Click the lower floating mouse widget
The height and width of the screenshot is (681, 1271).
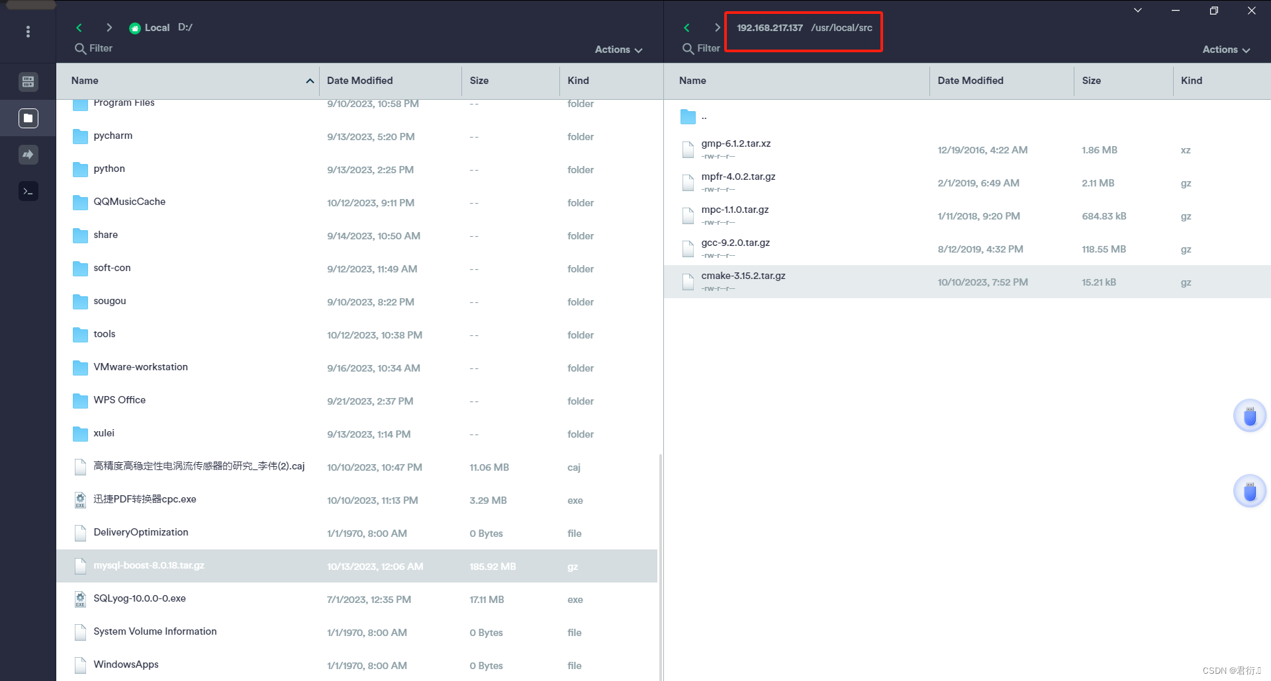[x=1250, y=491]
